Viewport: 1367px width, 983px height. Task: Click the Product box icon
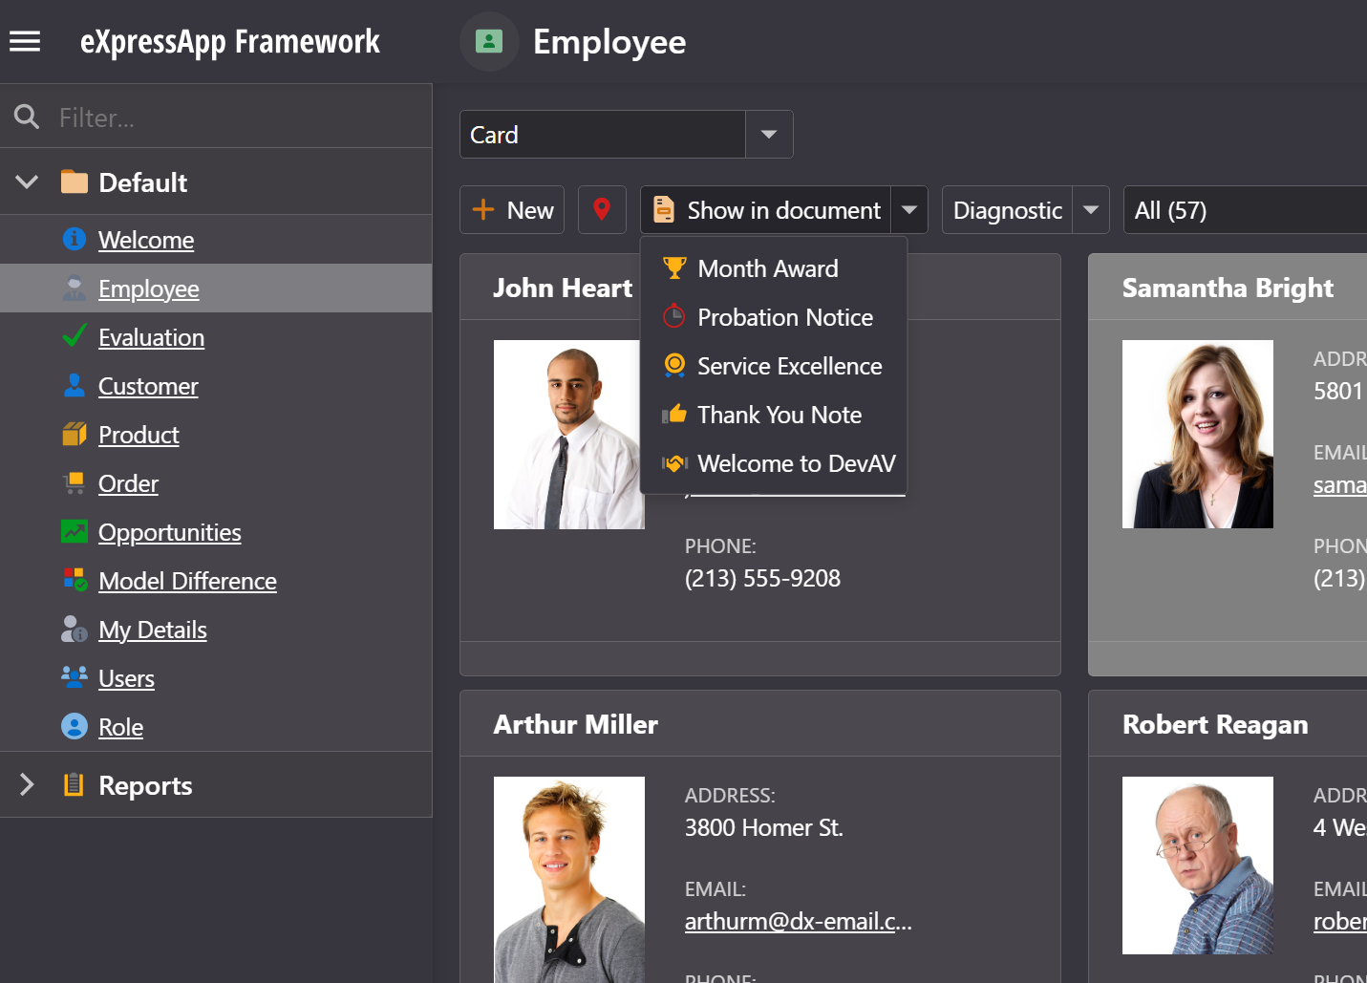coord(75,434)
